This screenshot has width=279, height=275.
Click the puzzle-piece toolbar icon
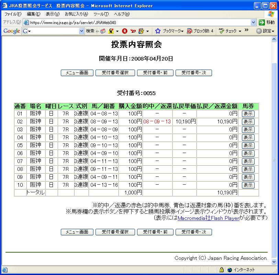coord(141,31)
